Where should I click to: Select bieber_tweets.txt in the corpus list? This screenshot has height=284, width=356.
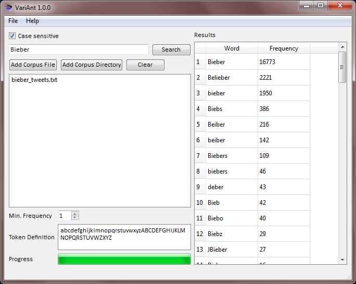click(34, 80)
